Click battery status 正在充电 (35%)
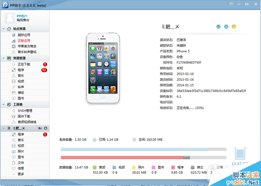Screen dimensions: 261x186 [190, 108]
